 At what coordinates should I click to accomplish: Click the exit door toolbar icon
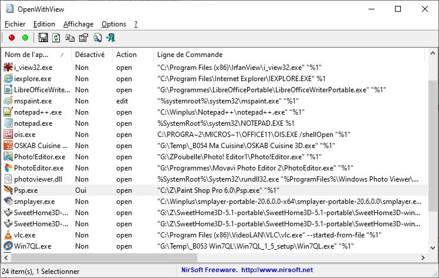[110, 38]
